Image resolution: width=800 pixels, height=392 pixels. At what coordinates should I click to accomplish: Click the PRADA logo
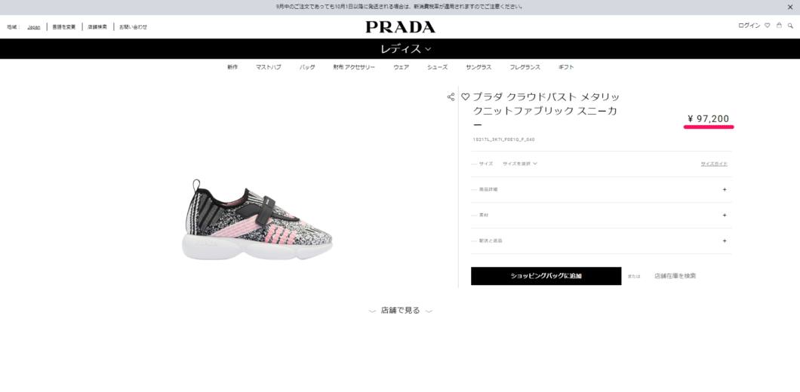pyautogui.click(x=400, y=27)
